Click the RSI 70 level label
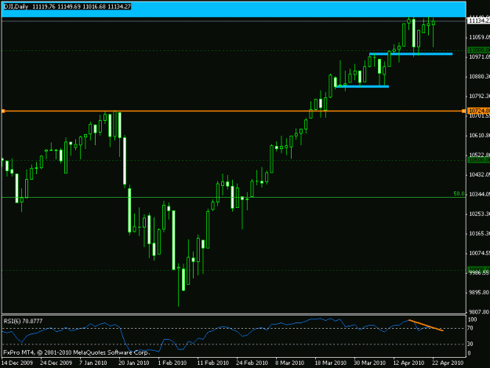Screen dimensions: 490x368 pyautogui.click(x=470, y=328)
